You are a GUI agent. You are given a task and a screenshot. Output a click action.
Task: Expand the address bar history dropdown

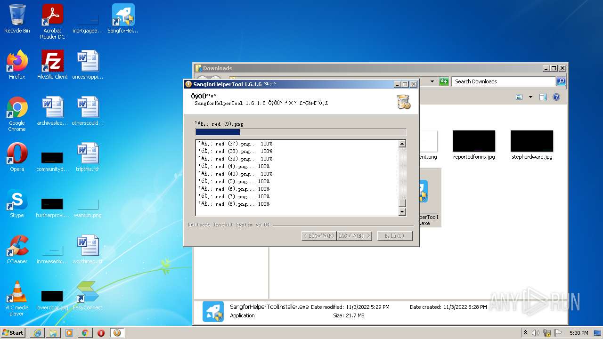point(432,81)
